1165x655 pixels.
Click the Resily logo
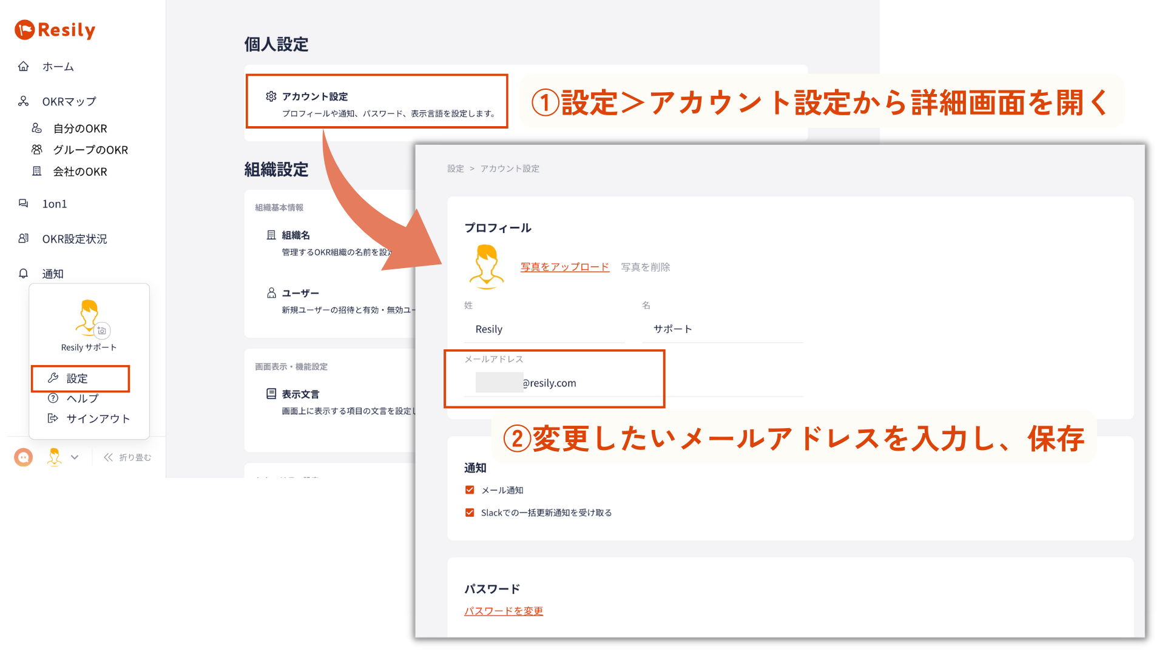point(55,30)
